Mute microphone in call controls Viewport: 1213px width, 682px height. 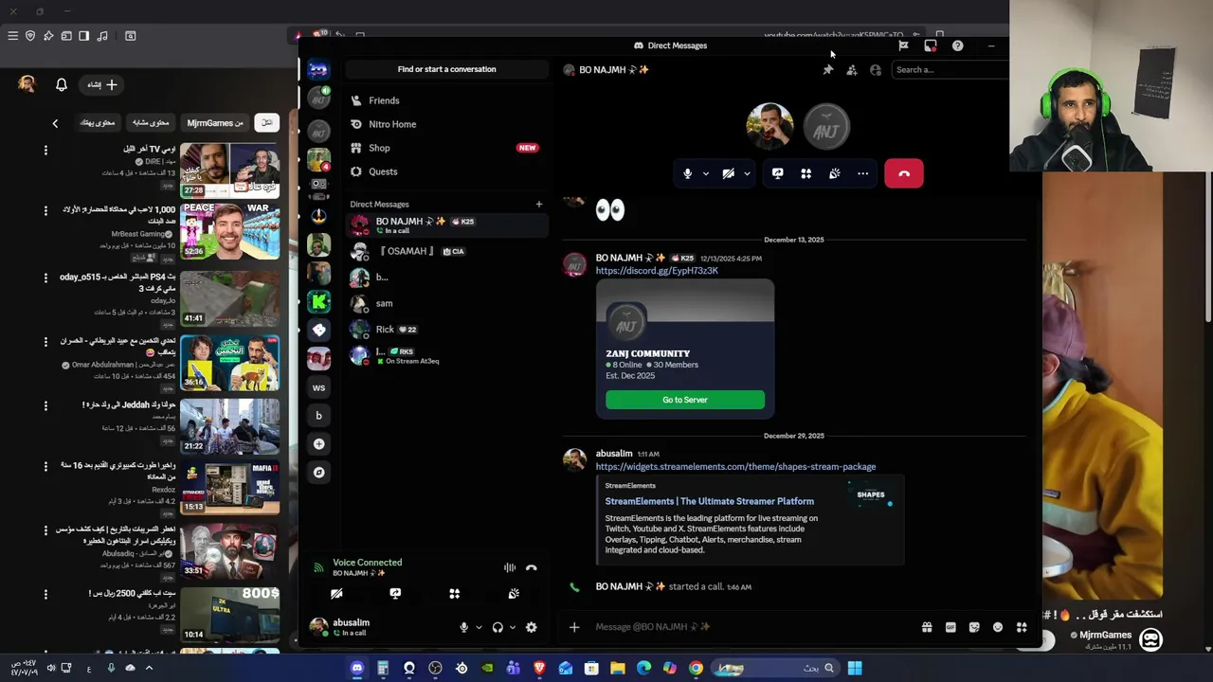tap(688, 173)
